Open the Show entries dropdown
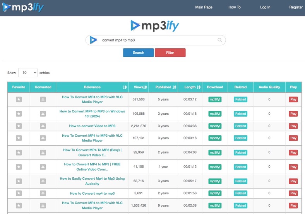 [28, 73]
